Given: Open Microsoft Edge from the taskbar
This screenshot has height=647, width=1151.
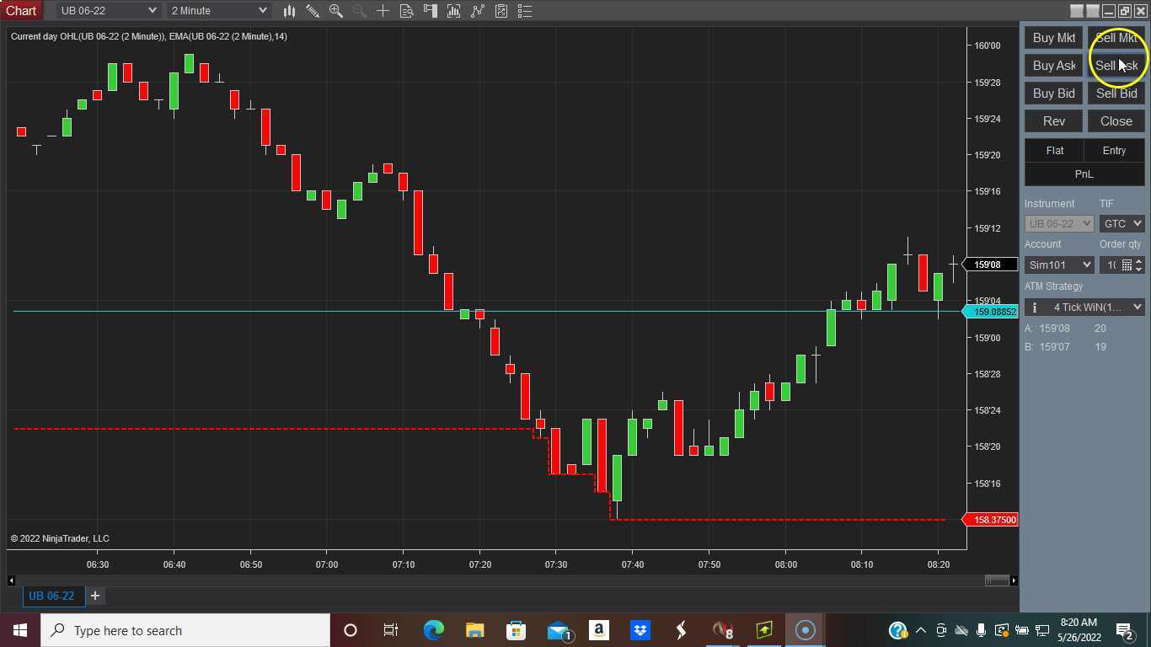Looking at the screenshot, I should tap(433, 630).
